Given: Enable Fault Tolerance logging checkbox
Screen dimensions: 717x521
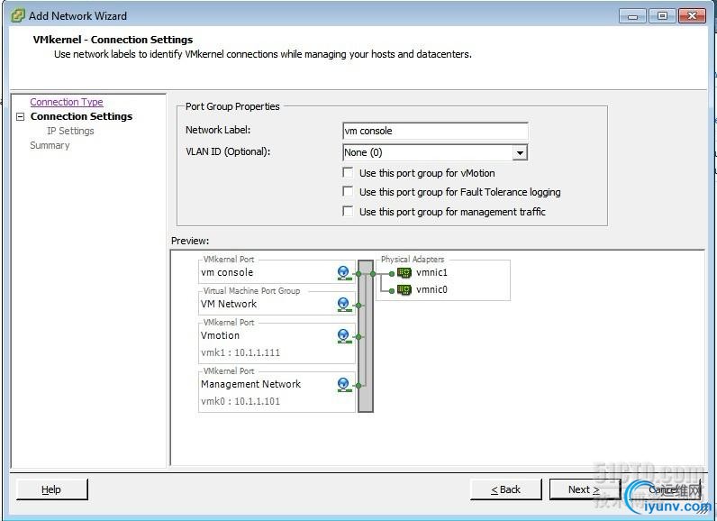Looking at the screenshot, I should pyautogui.click(x=348, y=192).
